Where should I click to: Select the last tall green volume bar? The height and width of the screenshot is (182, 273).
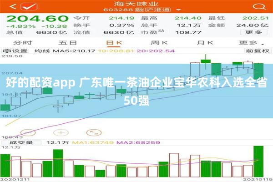258,162
